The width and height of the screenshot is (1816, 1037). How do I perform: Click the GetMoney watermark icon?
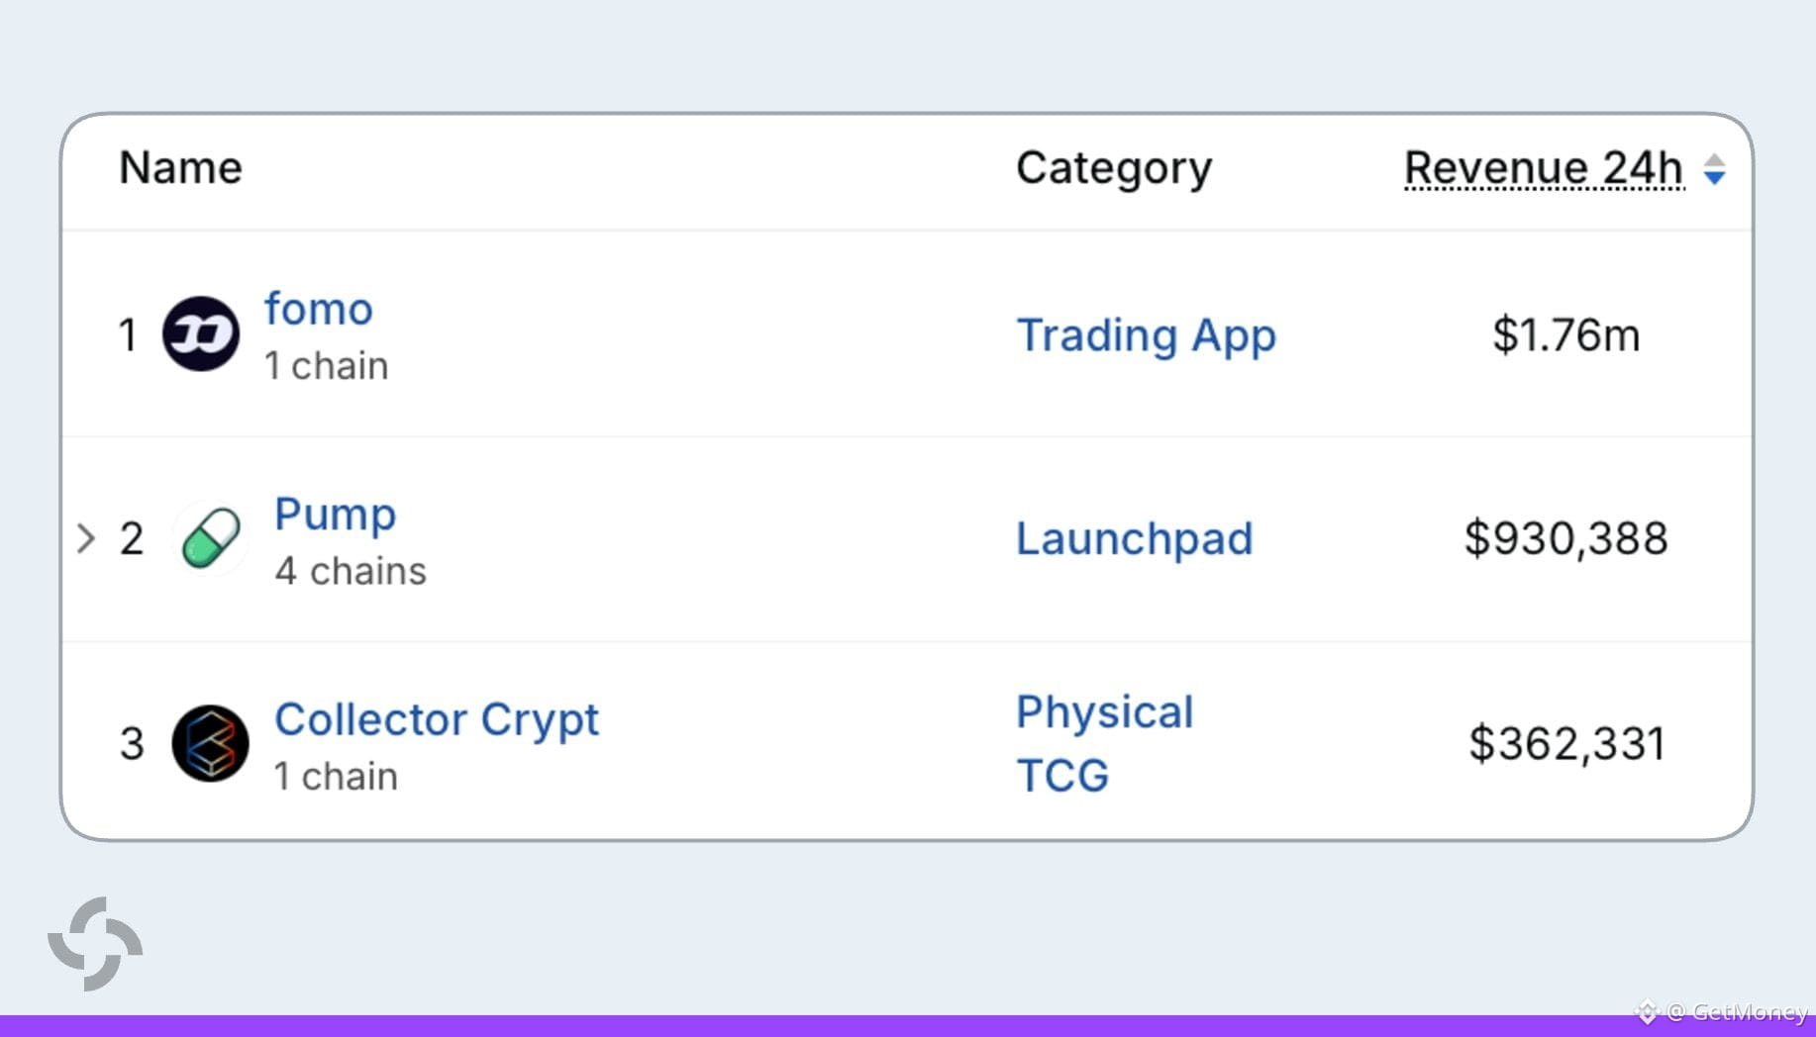pyautogui.click(x=1647, y=1011)
